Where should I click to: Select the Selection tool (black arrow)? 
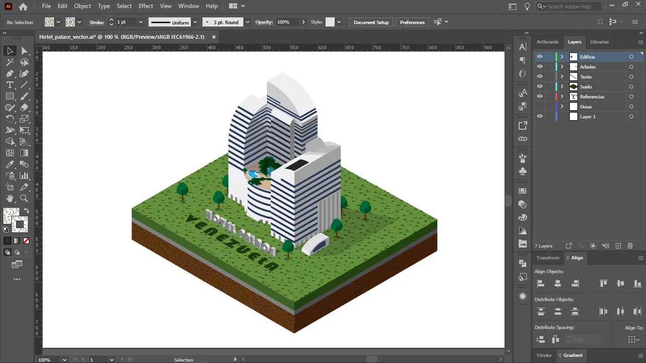(x=10, y=50)
